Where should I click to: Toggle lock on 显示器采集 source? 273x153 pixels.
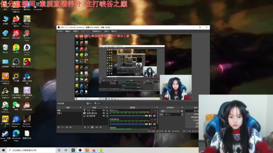(107, 116)
